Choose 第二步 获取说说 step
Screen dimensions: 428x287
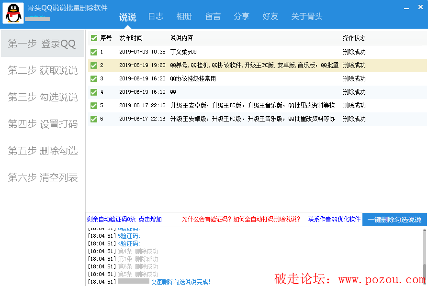43,70
